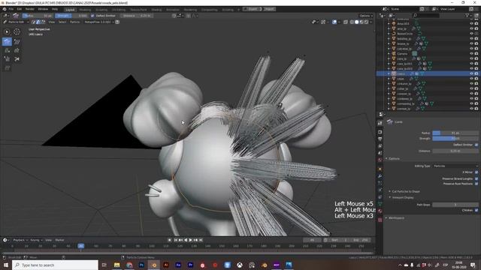
Task: Open the Render menu
Action: pyautogui.click(x=30, y=9)
